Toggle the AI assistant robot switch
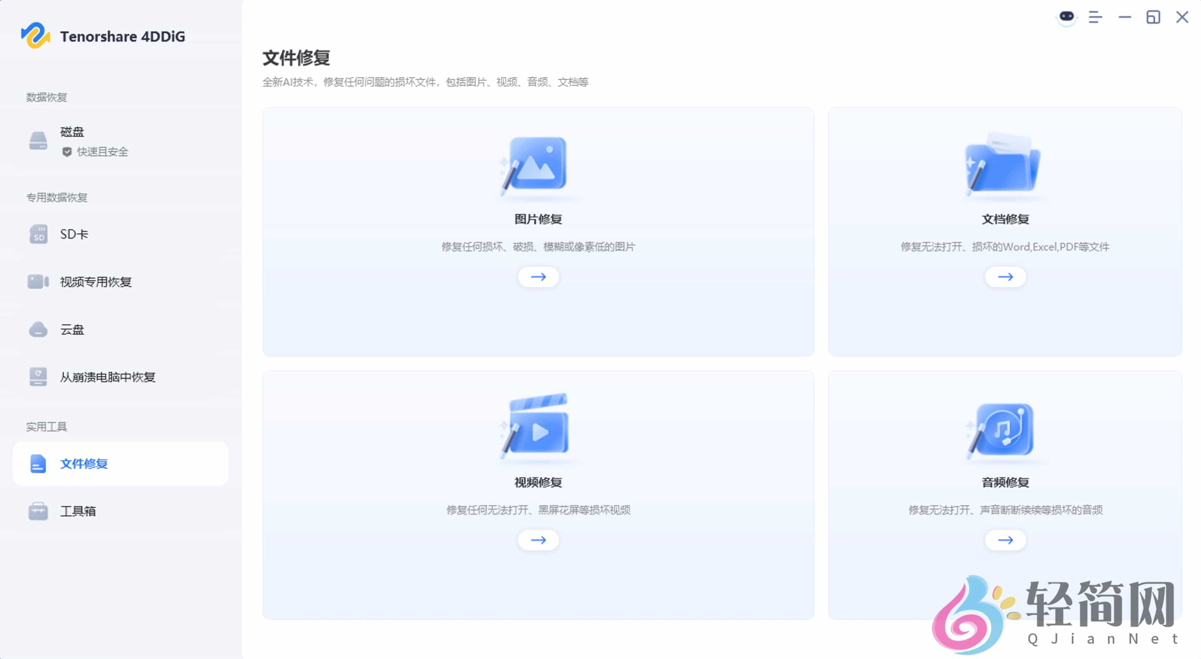The image size is (1201, 659). click(1067, 17)
